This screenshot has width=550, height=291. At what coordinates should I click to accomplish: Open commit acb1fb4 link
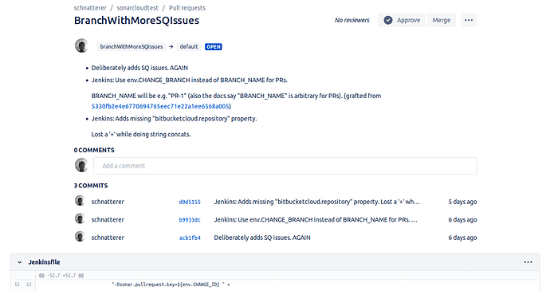[x=190, y=238]
